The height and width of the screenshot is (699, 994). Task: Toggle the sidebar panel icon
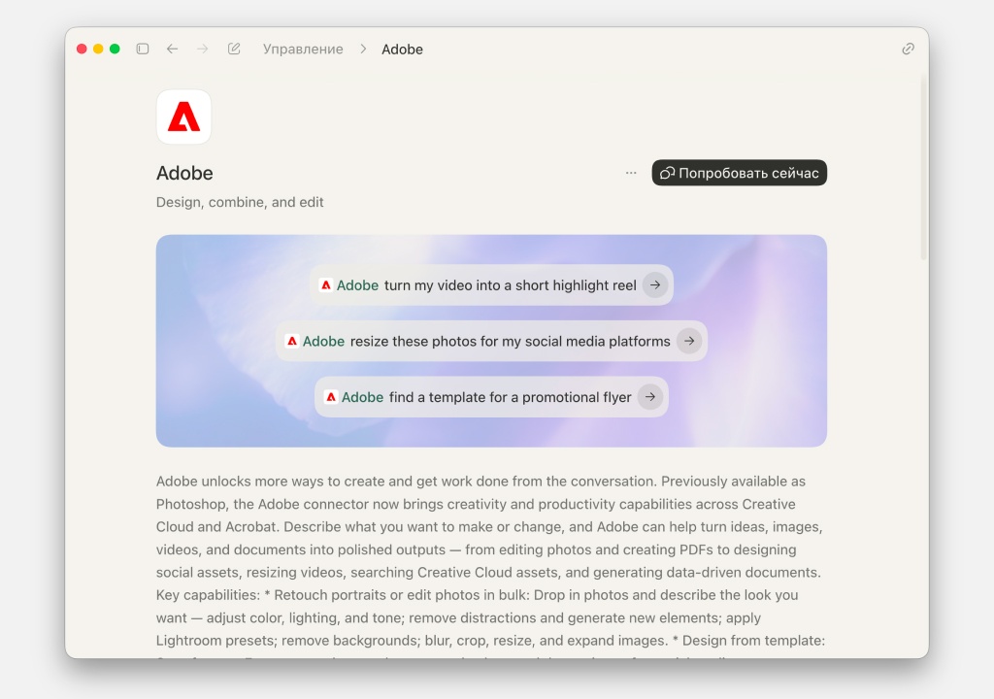tap(143, 49)
